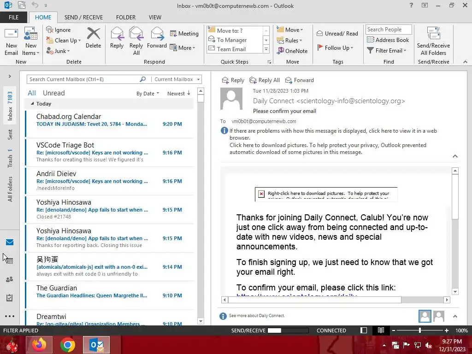Show the Unread messages filter
The width and height of the screenshot is (472, 354).
pyautogui.click(x=53, y=93)
